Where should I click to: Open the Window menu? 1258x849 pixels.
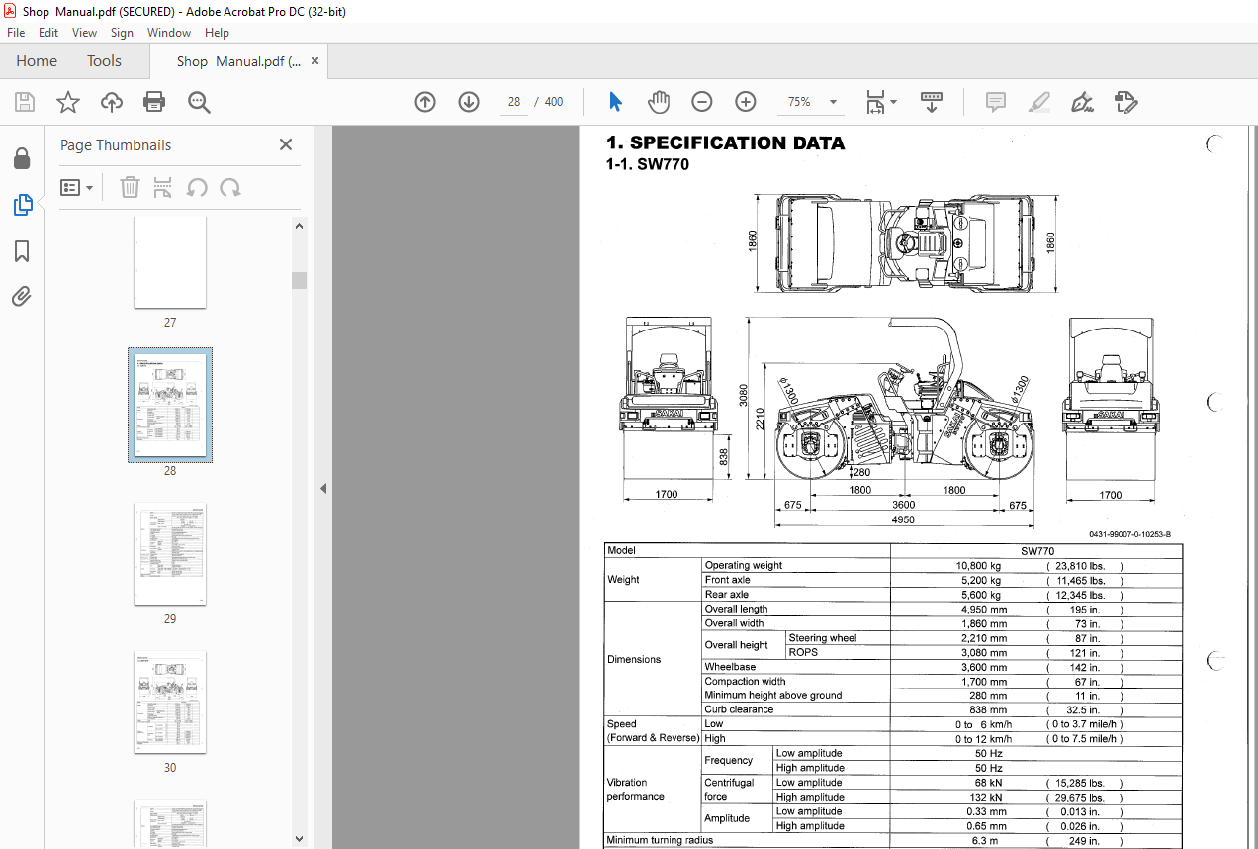(x=169, y=33)
